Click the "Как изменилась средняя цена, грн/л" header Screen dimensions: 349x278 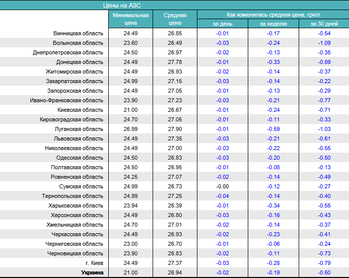[272, 15]
